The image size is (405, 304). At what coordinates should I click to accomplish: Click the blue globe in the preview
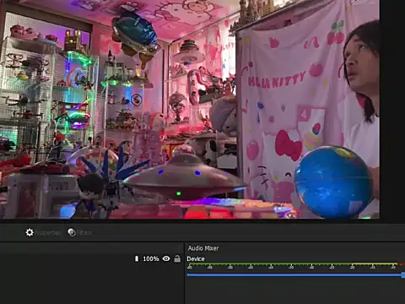(x=334, y=182)
